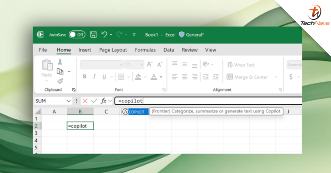This screenshot has width=331, height=173.
Task: Open the font name combo box
Action: point(102,65)
